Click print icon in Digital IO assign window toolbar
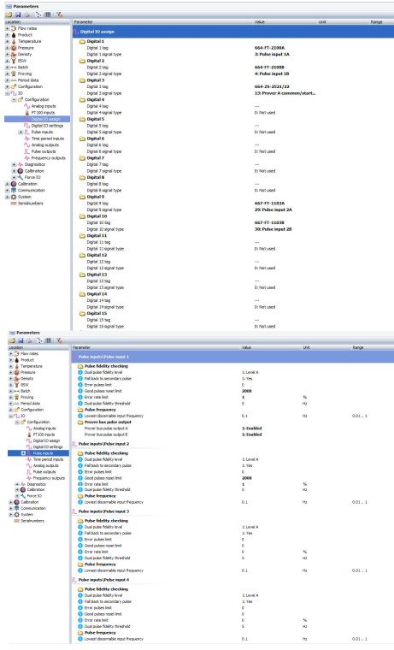 (27, 15)
